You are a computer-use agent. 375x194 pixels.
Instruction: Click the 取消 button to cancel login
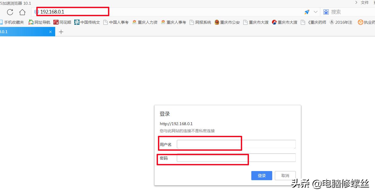(285, 175)
